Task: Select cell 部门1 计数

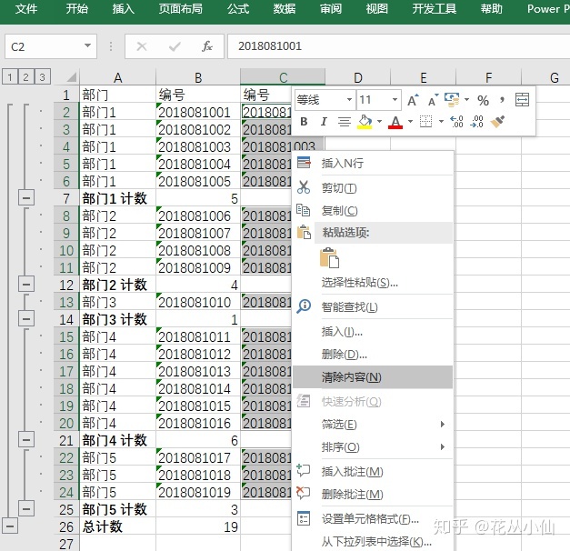Action: click(118, 198)
